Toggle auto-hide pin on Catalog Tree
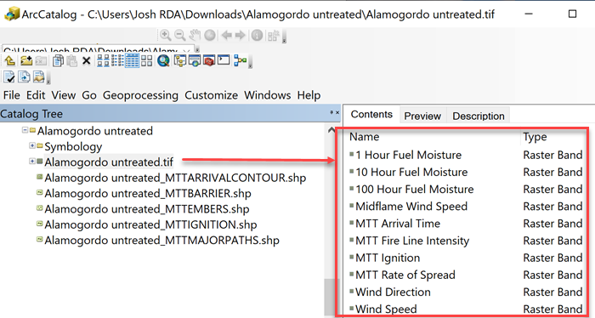This screenshot has height=318, width=595. tap(331, 112)
